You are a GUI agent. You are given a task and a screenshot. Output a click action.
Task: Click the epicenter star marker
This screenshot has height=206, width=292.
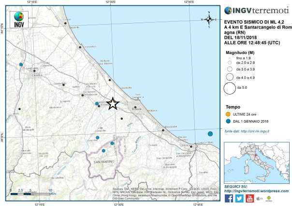[x=113, y=104]
